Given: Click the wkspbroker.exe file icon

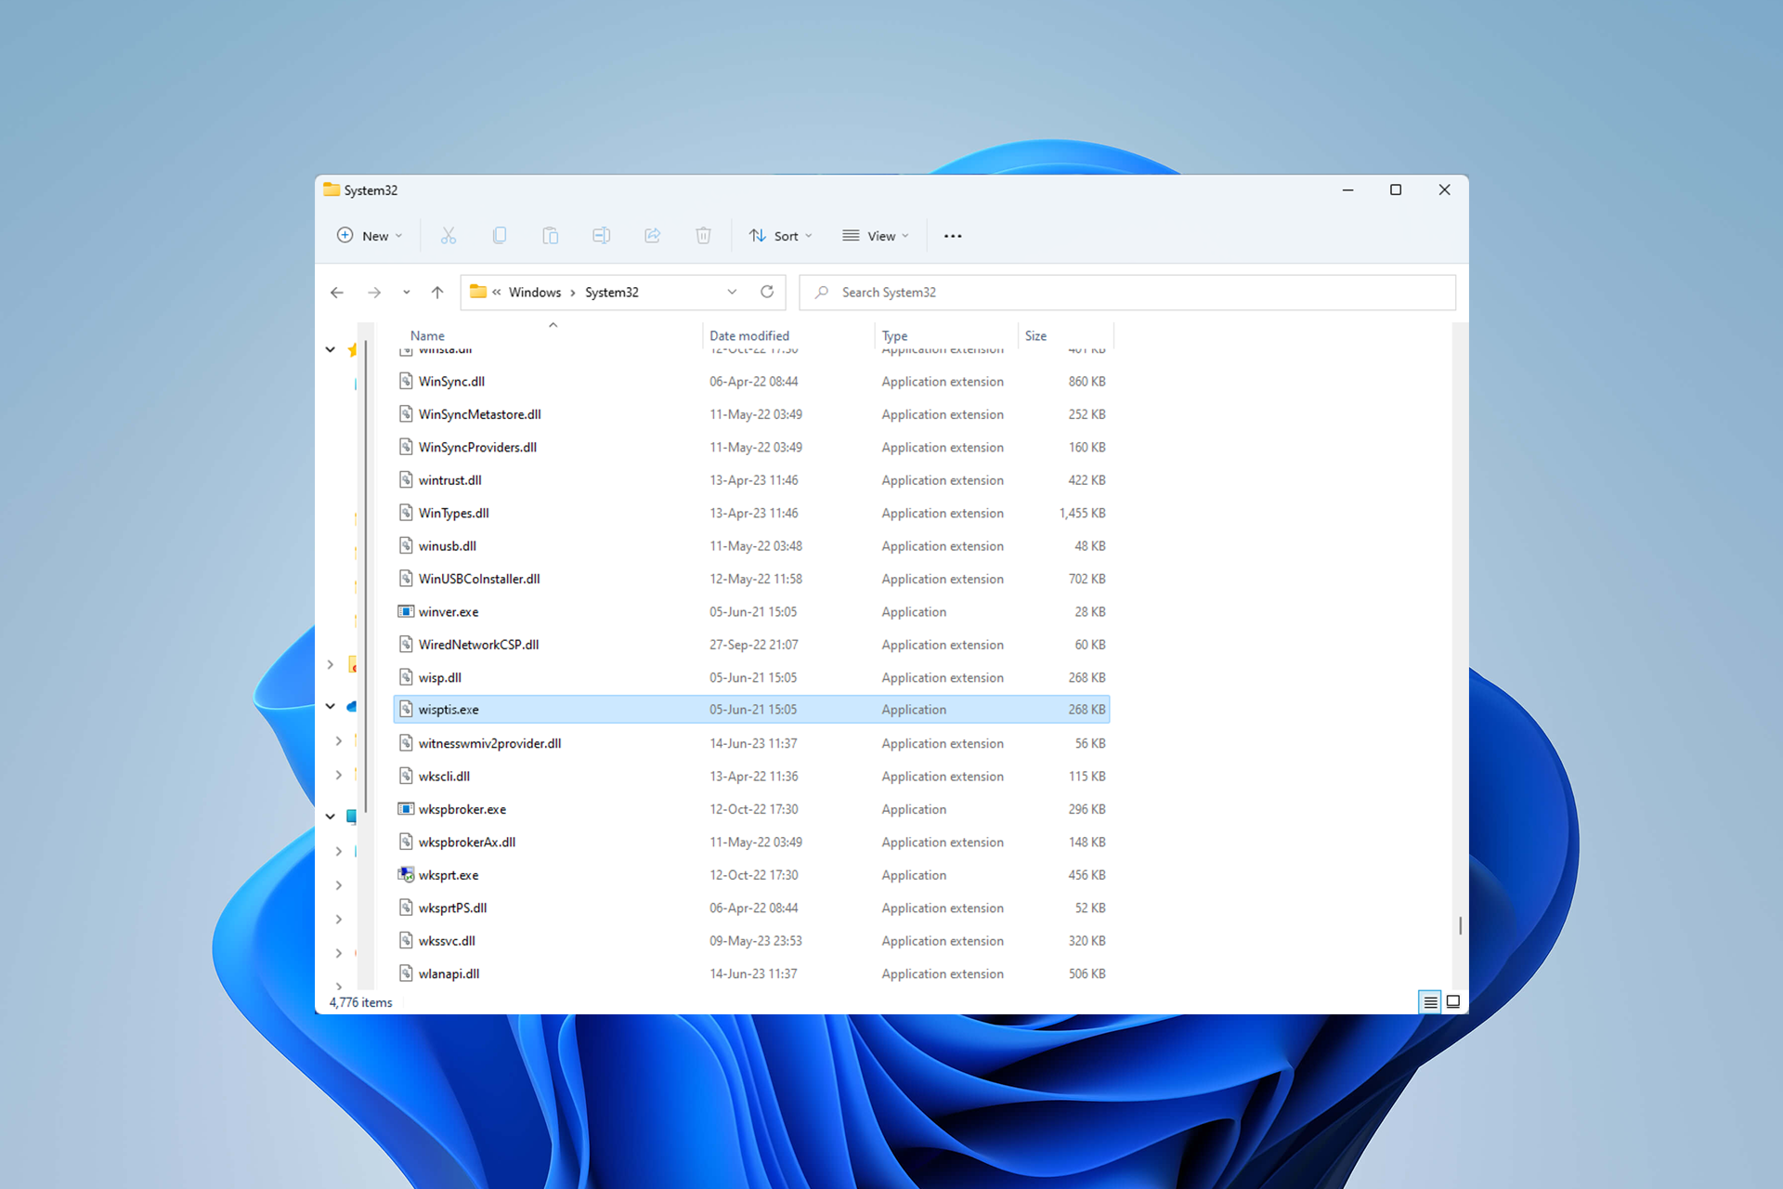Looking at the screenshot, I should [406, 809].
